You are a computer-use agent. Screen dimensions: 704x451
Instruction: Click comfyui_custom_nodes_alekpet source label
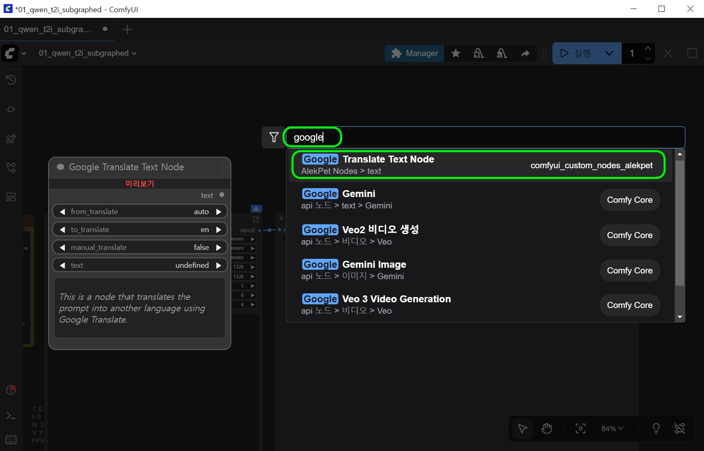tap(591, 165)
